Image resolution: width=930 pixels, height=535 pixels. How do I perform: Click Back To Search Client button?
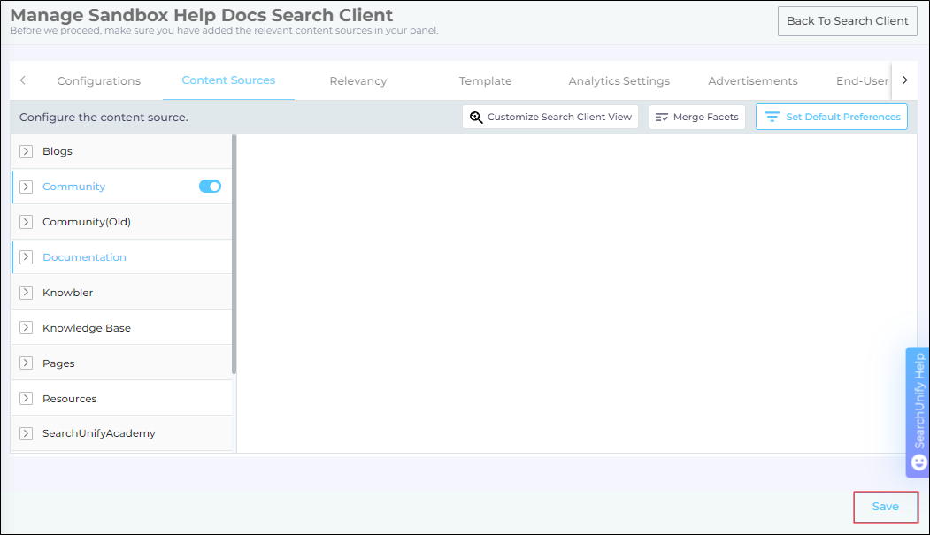click(x=847, y=21)
